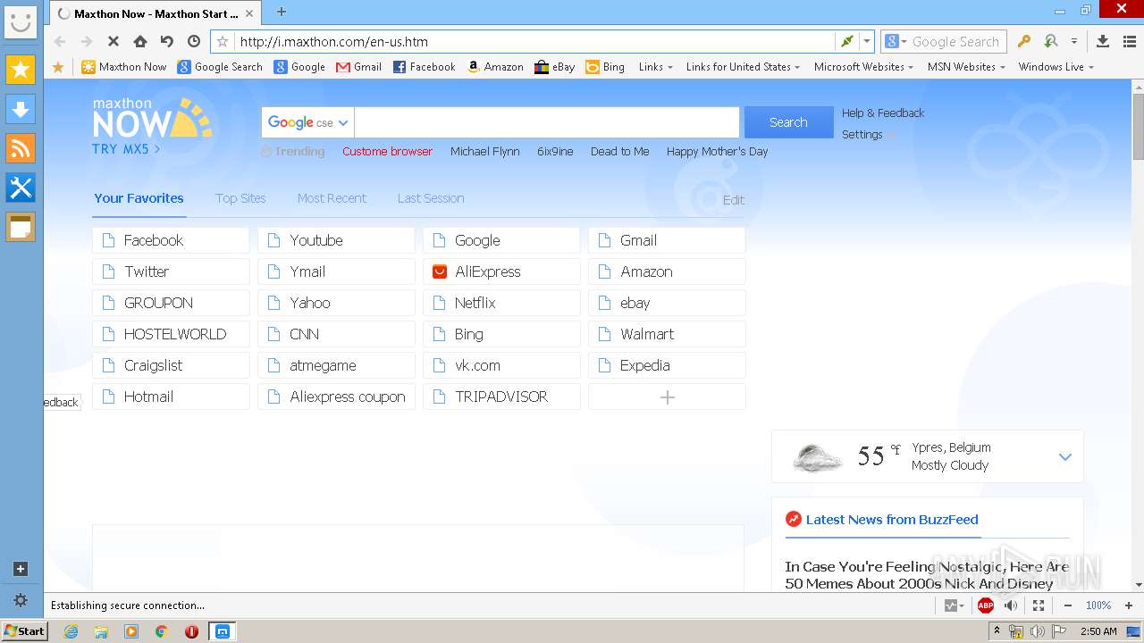Viewport: 1144px width, 643px height.
Task: Switch to the Last Session tab
Action: click(431, 198)
